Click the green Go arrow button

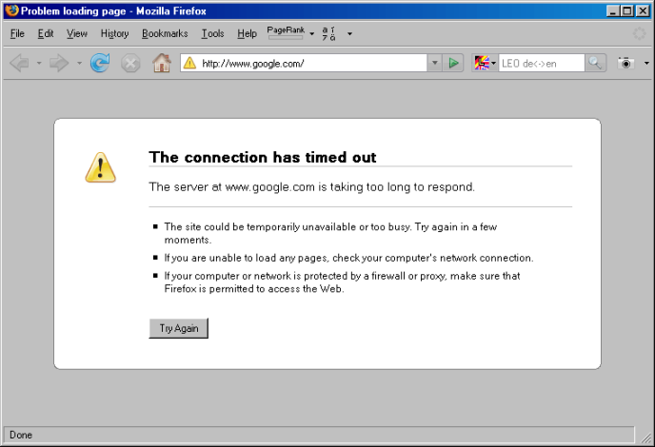pyautogui.click(x=453, y=64)
